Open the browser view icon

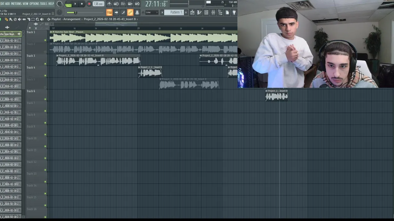220,12
